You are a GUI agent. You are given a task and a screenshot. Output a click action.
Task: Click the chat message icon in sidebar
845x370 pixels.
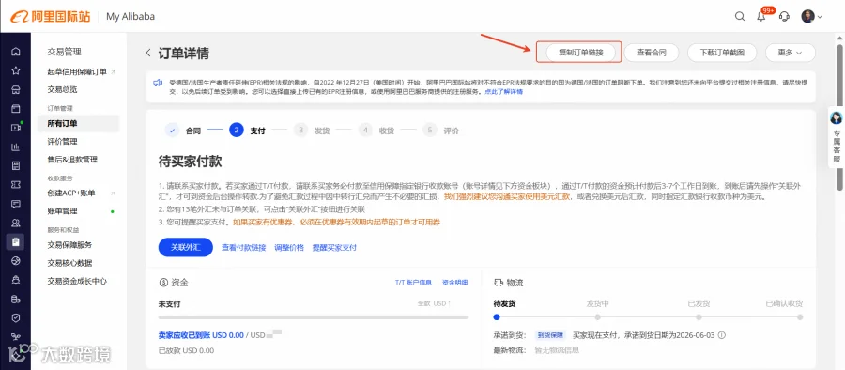[16, 204]
